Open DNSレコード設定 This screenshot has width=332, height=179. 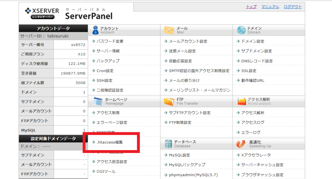click(x=257, y=61)
